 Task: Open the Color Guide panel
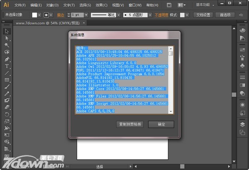pyautogui.click(x=242, y=38)
